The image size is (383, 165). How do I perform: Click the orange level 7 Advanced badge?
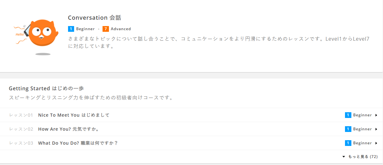(x=105, y=29)
